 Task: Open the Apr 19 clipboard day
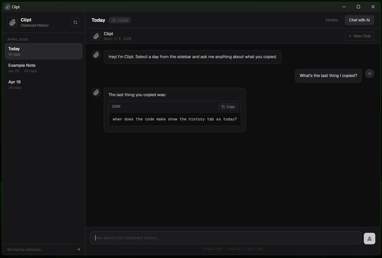(44, 84)
